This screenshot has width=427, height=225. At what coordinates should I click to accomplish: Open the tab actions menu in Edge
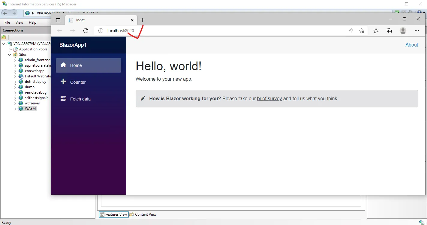(58, 20)
